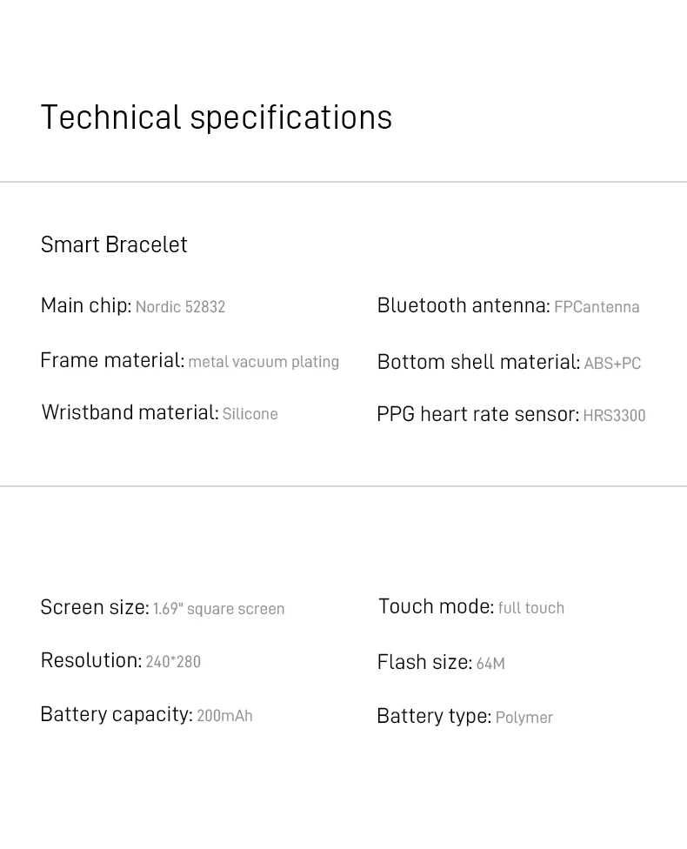Select the 200mAh battery capacity value
The height and width of the screenshot is (849, 687).
point(224,716)
